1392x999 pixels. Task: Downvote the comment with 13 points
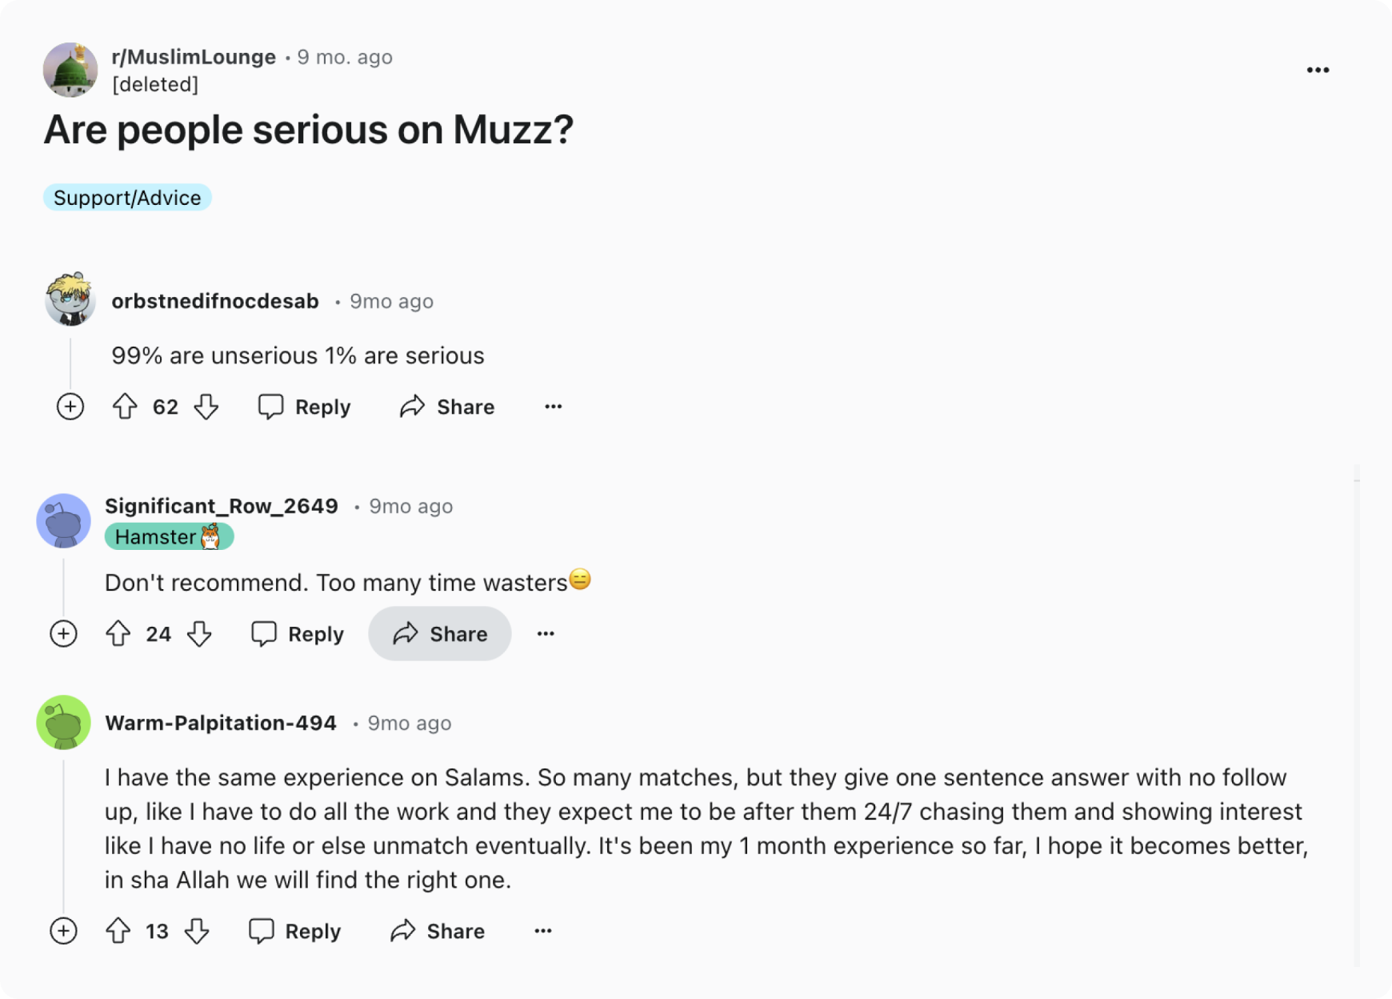(x=197, y=931)
